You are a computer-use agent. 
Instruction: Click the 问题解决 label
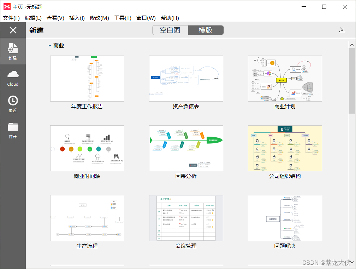(x=285, y=246)
